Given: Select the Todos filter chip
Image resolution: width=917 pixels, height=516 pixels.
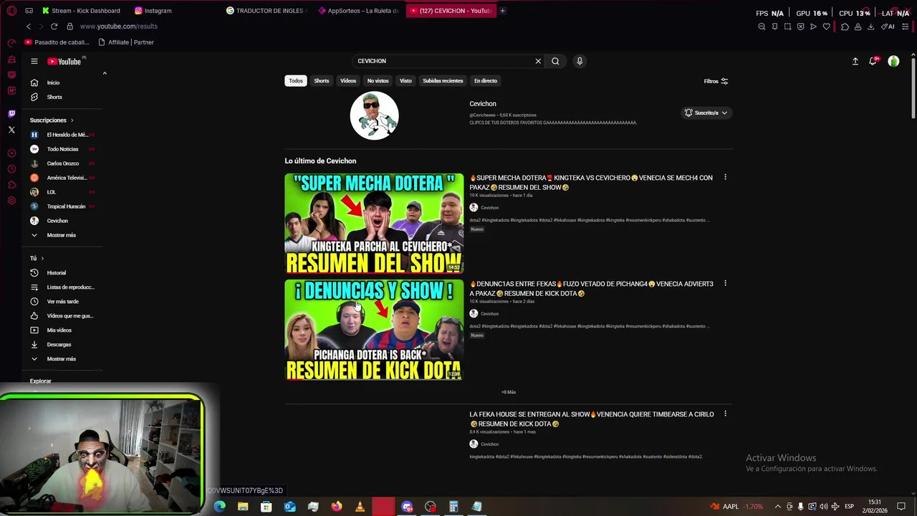Looking at the screenshot, I should 296,81.
